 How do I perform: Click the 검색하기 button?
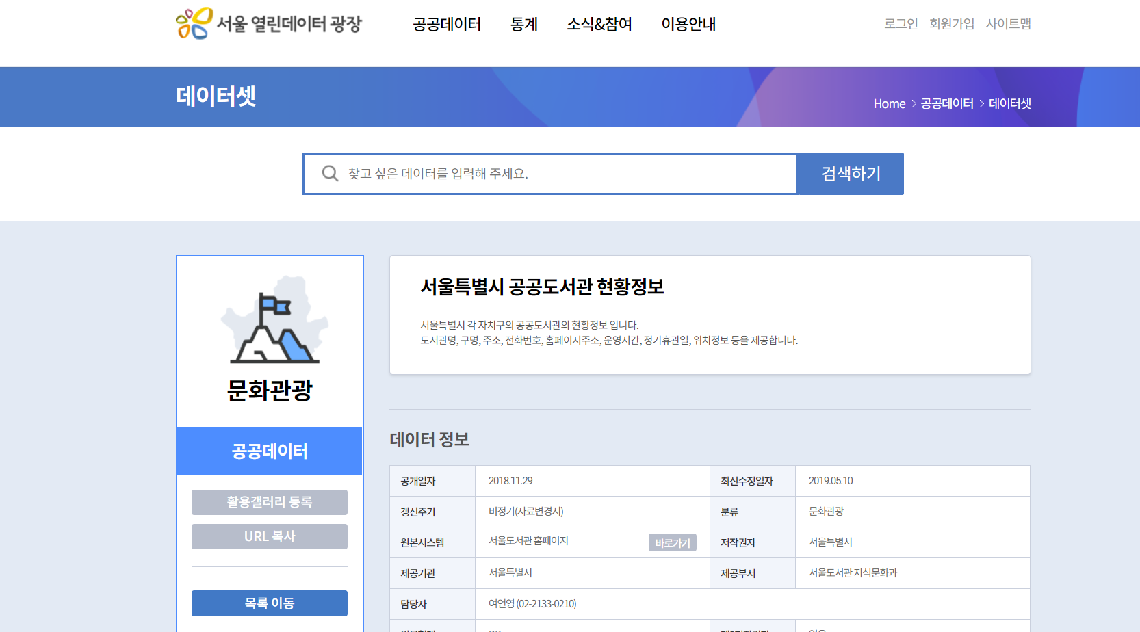(851, 174)
